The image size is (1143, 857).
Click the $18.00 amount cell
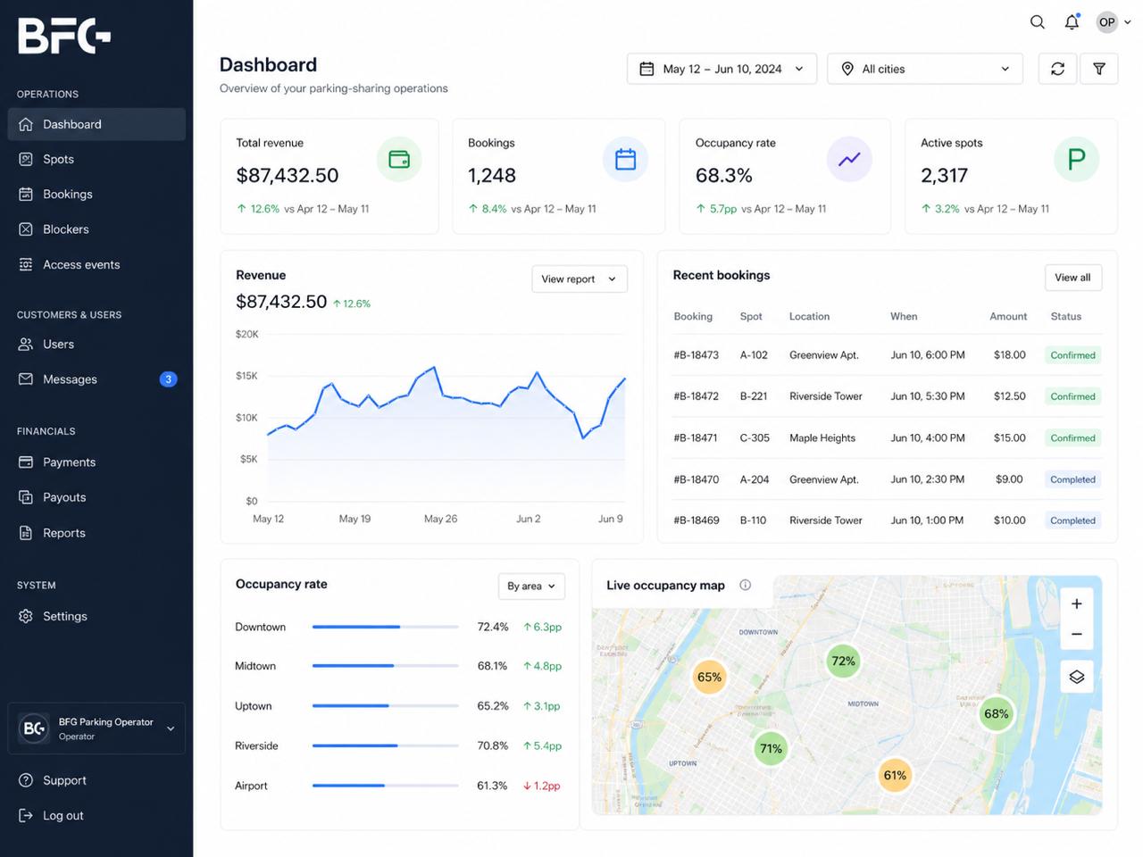coord(1009,355)
